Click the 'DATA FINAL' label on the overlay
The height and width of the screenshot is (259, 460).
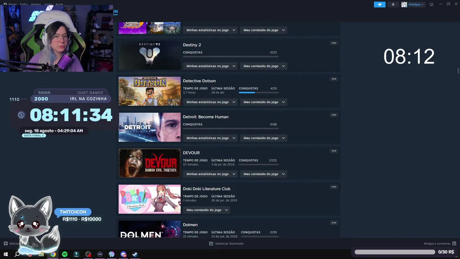tap(34, 136)
